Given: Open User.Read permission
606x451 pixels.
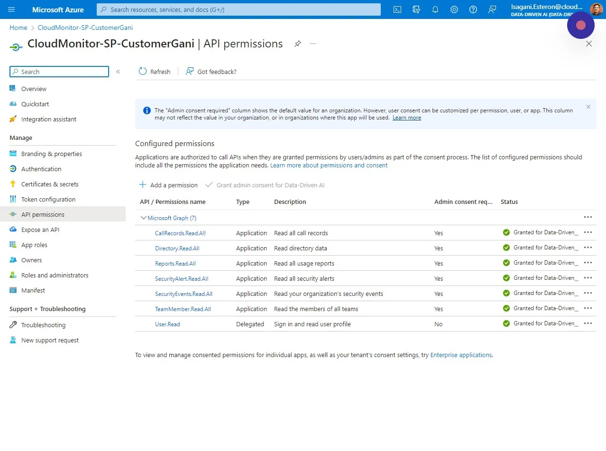Looking at the screenshot, I should (167, 324).
